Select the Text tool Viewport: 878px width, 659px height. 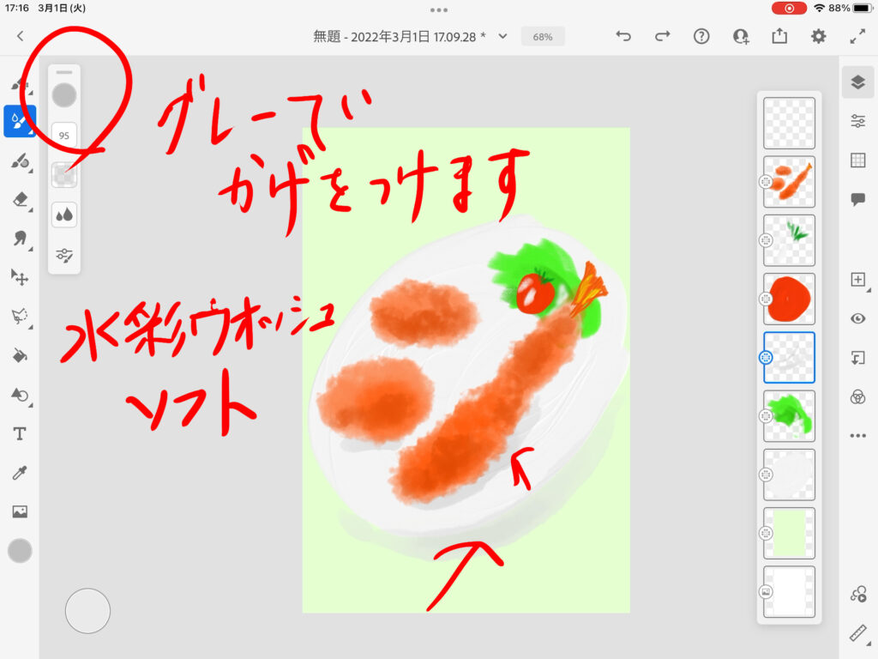click(19, 434)
